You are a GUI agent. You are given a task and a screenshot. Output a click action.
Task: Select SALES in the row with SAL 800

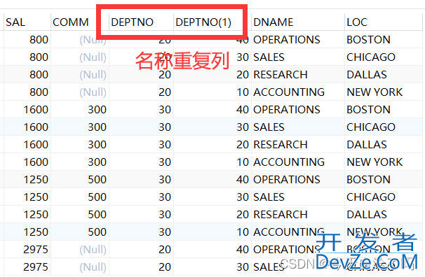click(x=269, y=57)
